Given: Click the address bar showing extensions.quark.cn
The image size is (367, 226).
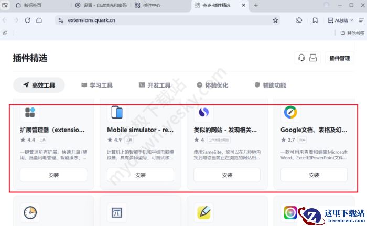Looking at the screenshot, I should [x=167, y=20].
